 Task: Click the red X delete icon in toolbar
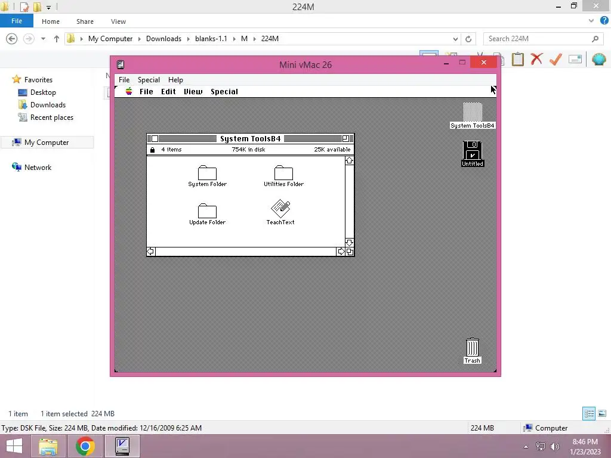pos(536,59)
